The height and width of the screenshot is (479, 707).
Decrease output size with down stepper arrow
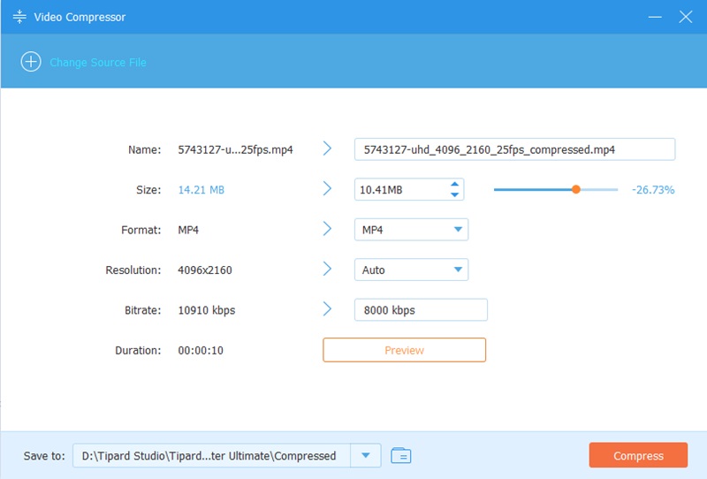click(454, 194)
